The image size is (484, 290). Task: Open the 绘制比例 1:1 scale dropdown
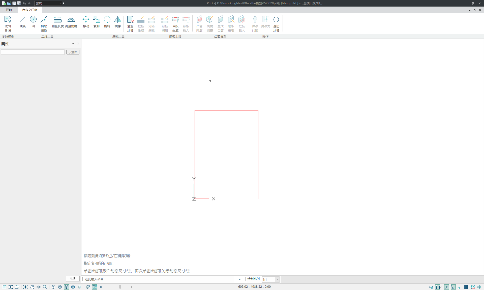(278, 279)
